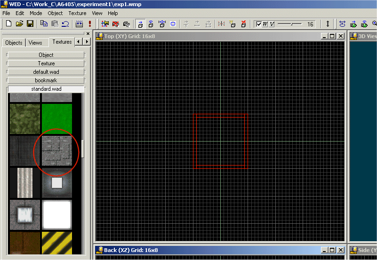Select the yellow black hazard stripe texture

pyautogui.click(x=57, y=243)
